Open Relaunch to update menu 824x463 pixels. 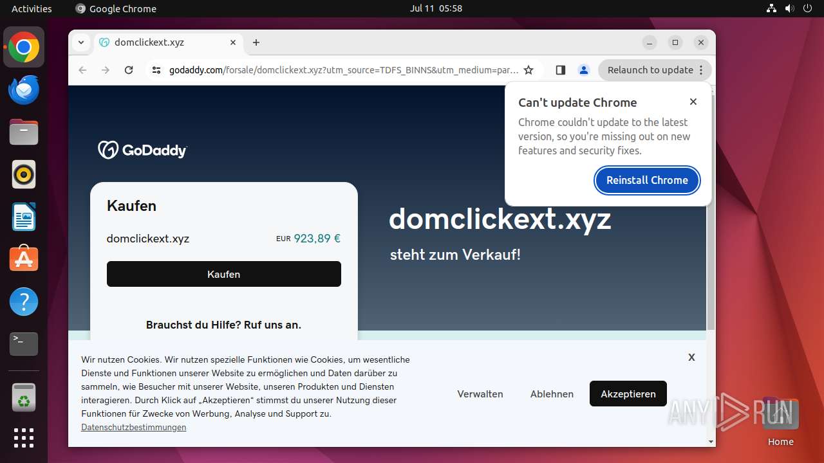655,70
